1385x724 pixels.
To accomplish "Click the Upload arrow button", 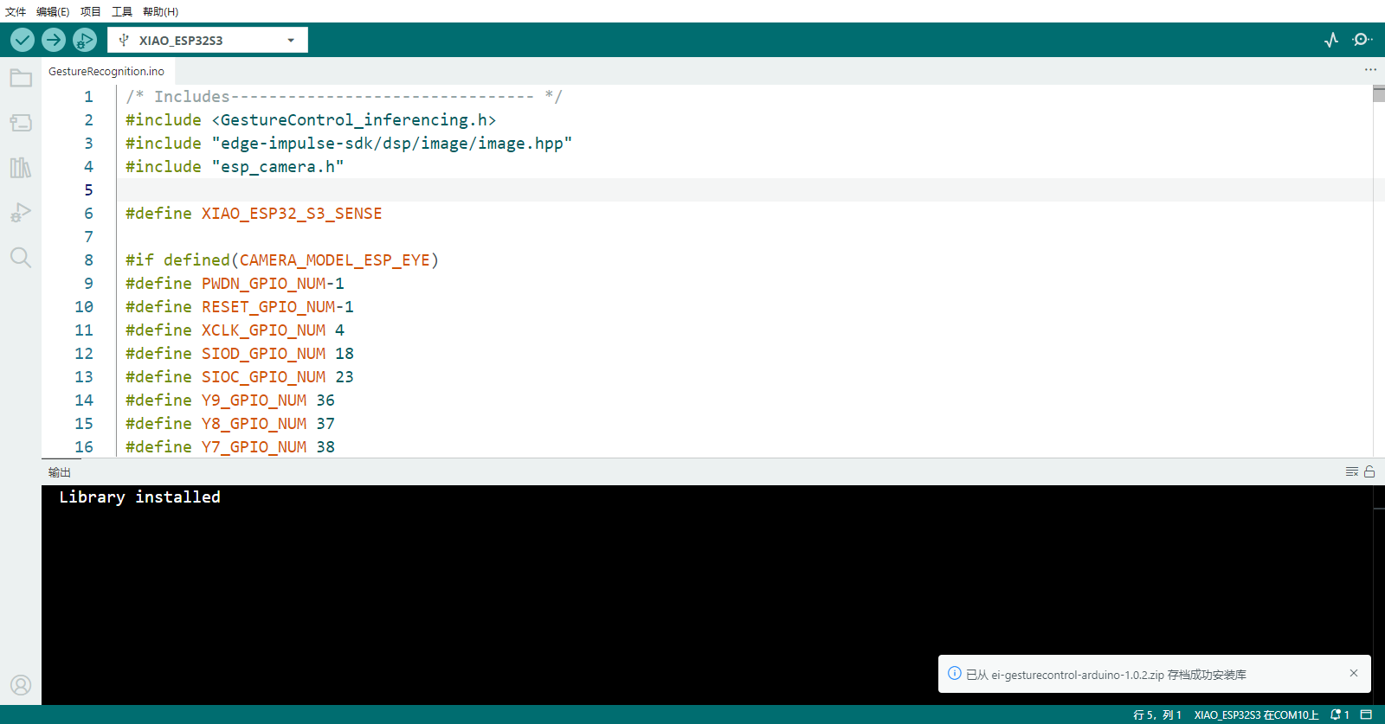I will pos(54,40).
